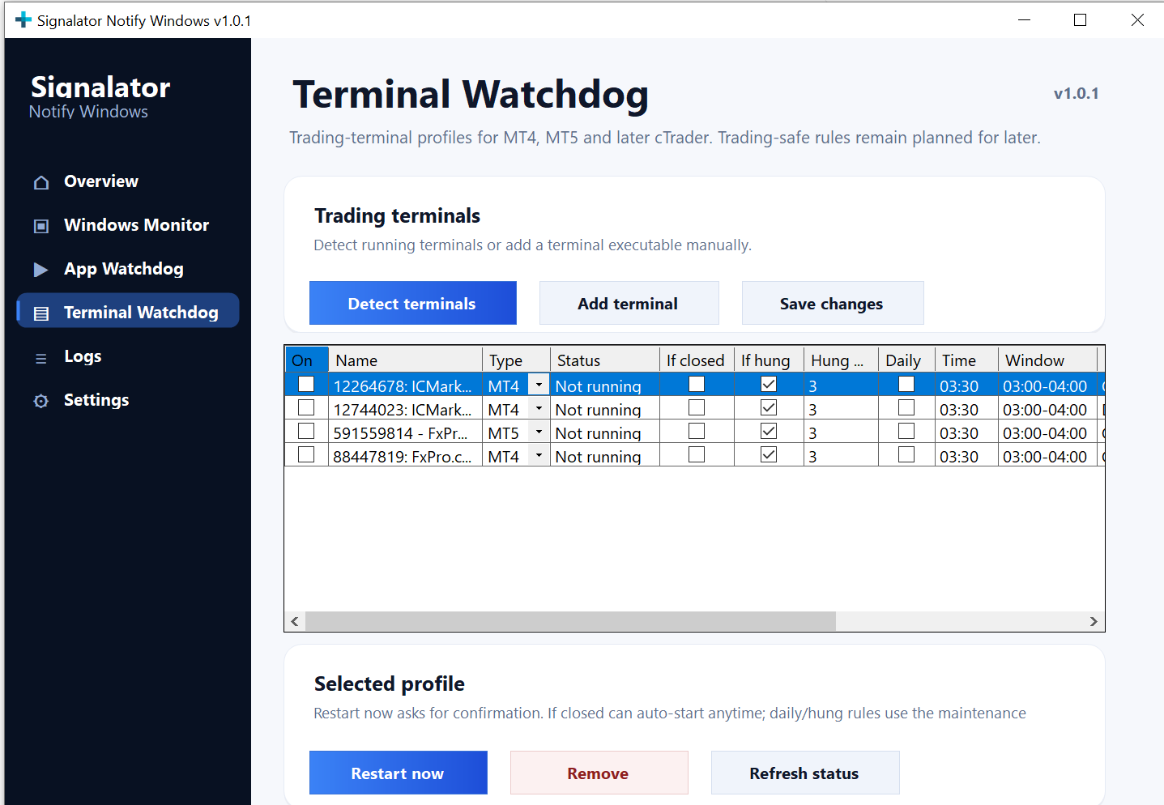The image size is (1164, 805).
Task: Select Terminal Watchdog in sidebar
Action: coord(128,311)
